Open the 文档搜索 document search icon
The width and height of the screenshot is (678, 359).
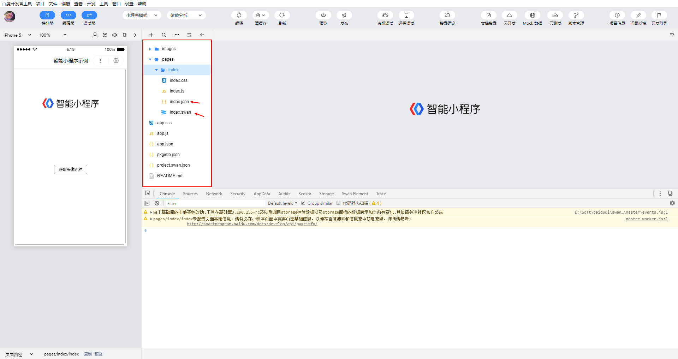(489, 15)
